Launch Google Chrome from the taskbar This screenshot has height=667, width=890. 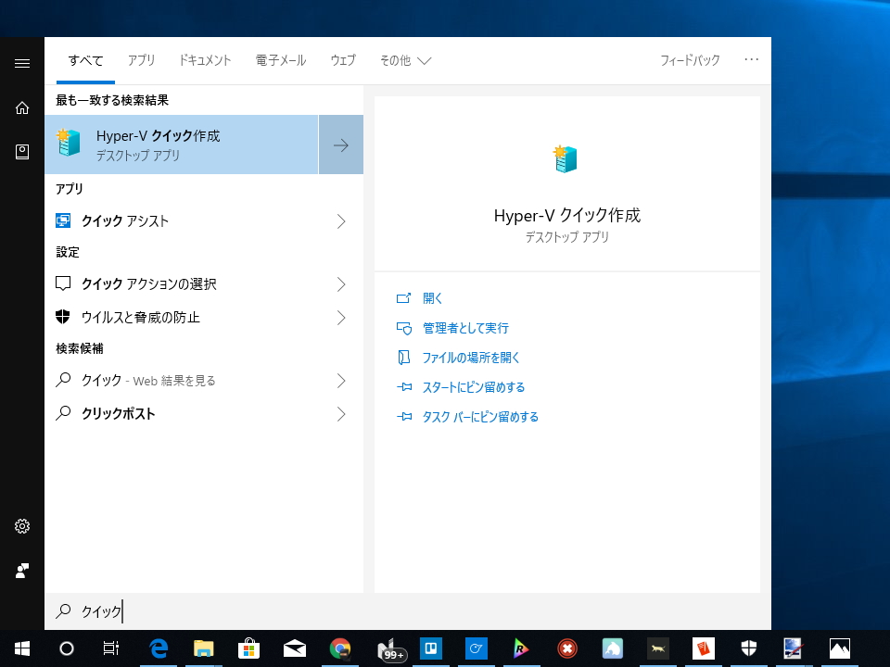[x=340, y=648]
